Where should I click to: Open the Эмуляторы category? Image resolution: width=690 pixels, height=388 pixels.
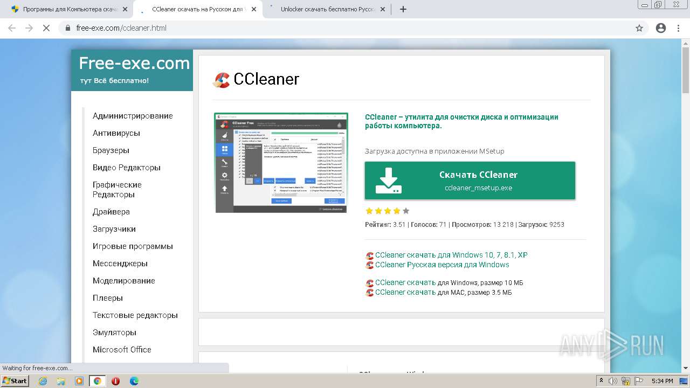pos(114,332)
